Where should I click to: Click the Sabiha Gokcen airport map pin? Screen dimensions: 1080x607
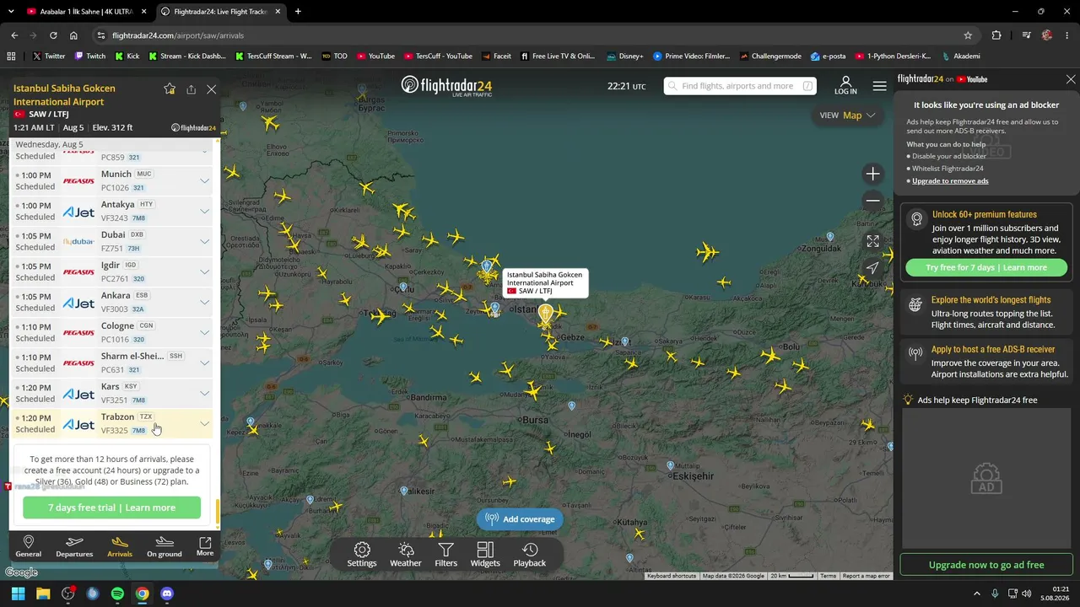tap(546, 314)
